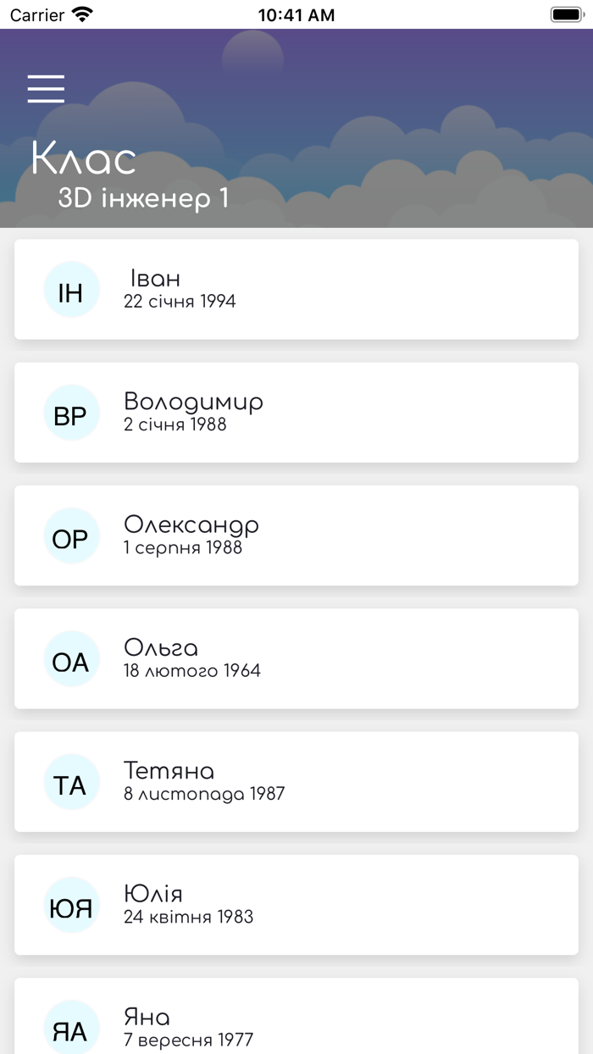Open student Іван's name
593x1054 pixels.
pyautogui.click(x=155, y=278)
